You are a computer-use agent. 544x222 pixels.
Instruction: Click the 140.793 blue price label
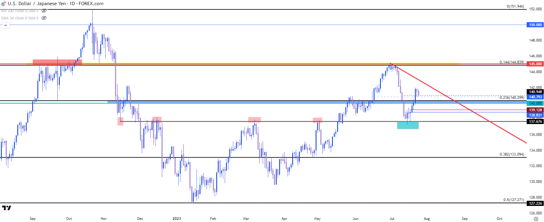535,97
